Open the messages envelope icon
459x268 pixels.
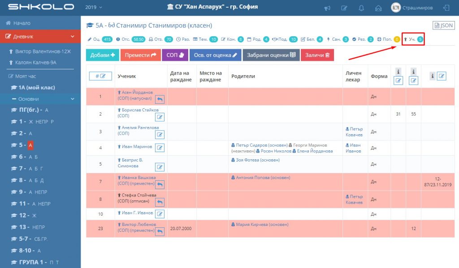point(378,8)
